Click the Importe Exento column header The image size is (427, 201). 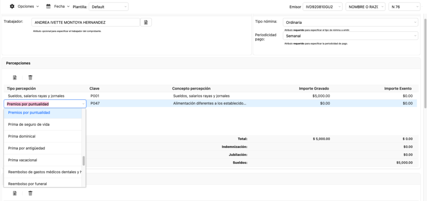398,89
